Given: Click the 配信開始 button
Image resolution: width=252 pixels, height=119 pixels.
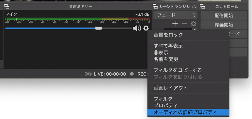Looking at the screenshot, I should [224, 15].
